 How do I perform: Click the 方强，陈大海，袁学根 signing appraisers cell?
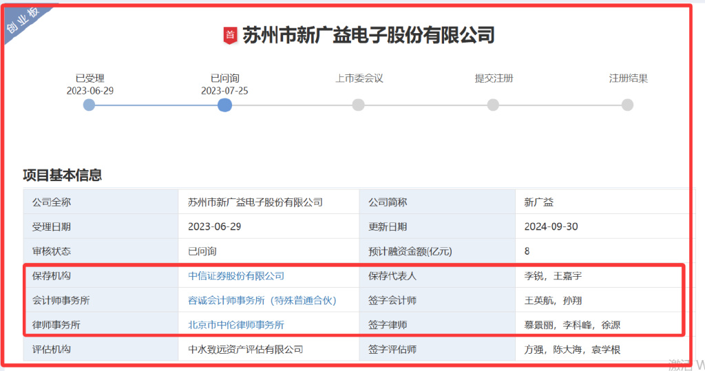click(572, 350)
